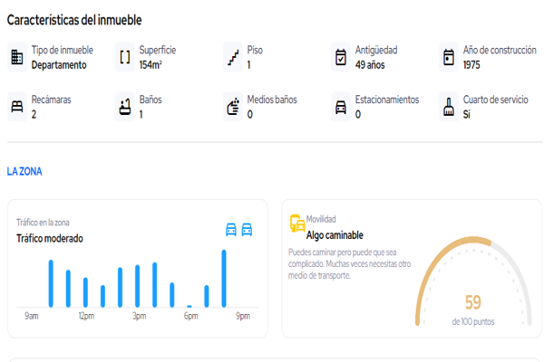
Task: Click the blue car traffic-level icons
Action: (239, 230)
